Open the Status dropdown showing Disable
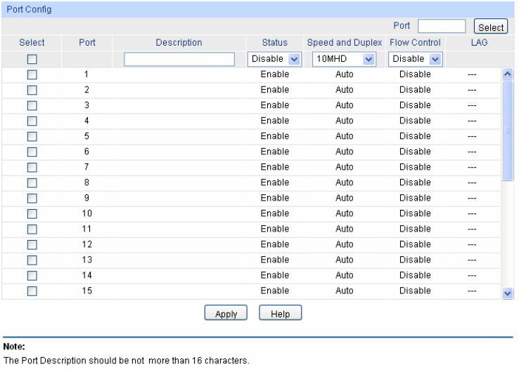Image resolution: width=519 pixels, height=374 pixels. point(274,60)
